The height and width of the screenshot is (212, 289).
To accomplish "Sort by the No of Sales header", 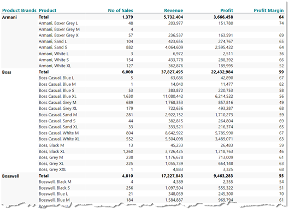I will [x=120, y=10].
